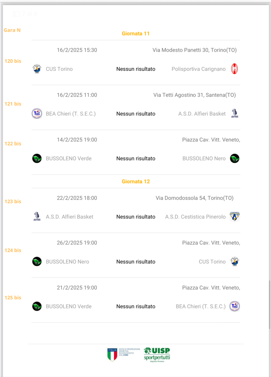This screenshot has width=271, height=377.
Task: Click Alfieri Basket logo in match 121 bis
Action: 235,113
